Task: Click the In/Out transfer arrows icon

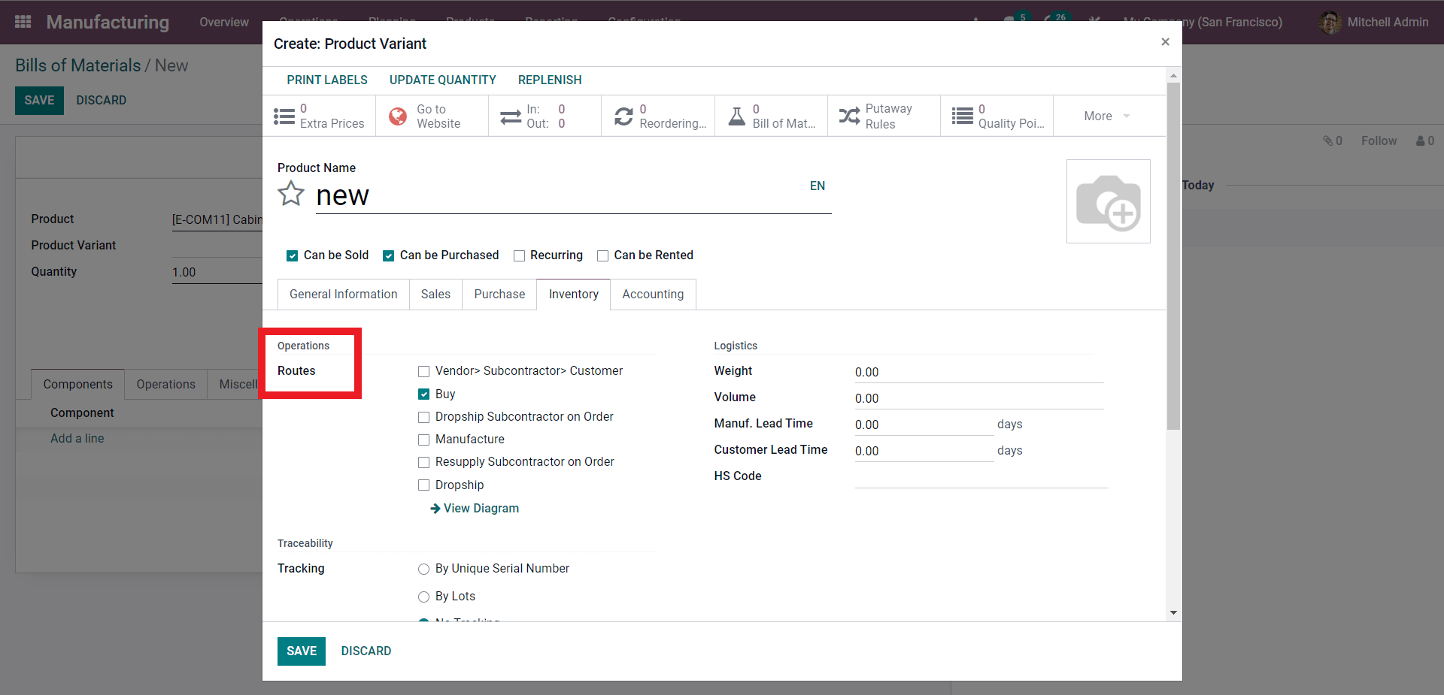Action: pyautogui.click(x=511, y=116)
